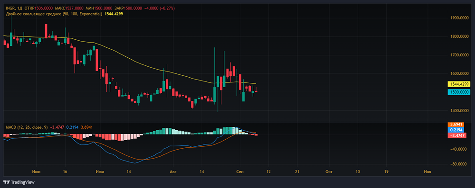Select the Двойное скользящее среднее indicator legend
Image resolution: width=475 pixels, height=188 pixels.
(54, 14)
